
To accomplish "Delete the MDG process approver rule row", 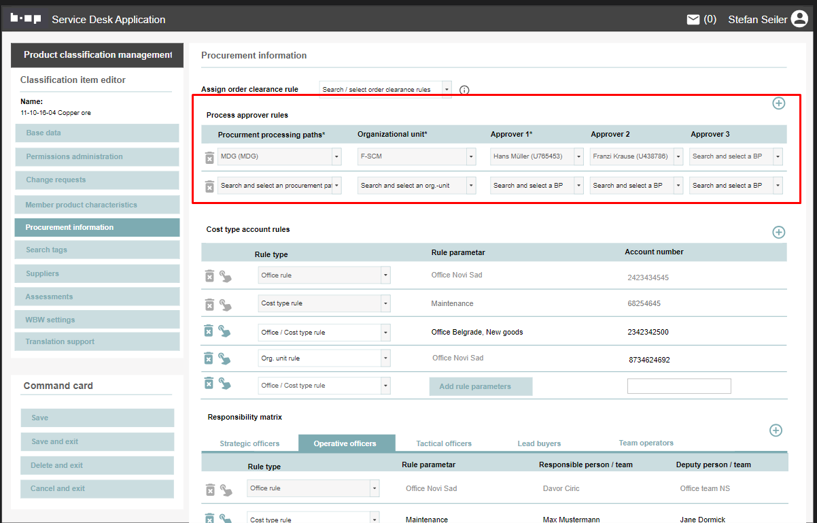I will pyautogui.click(x=209, y=158).
